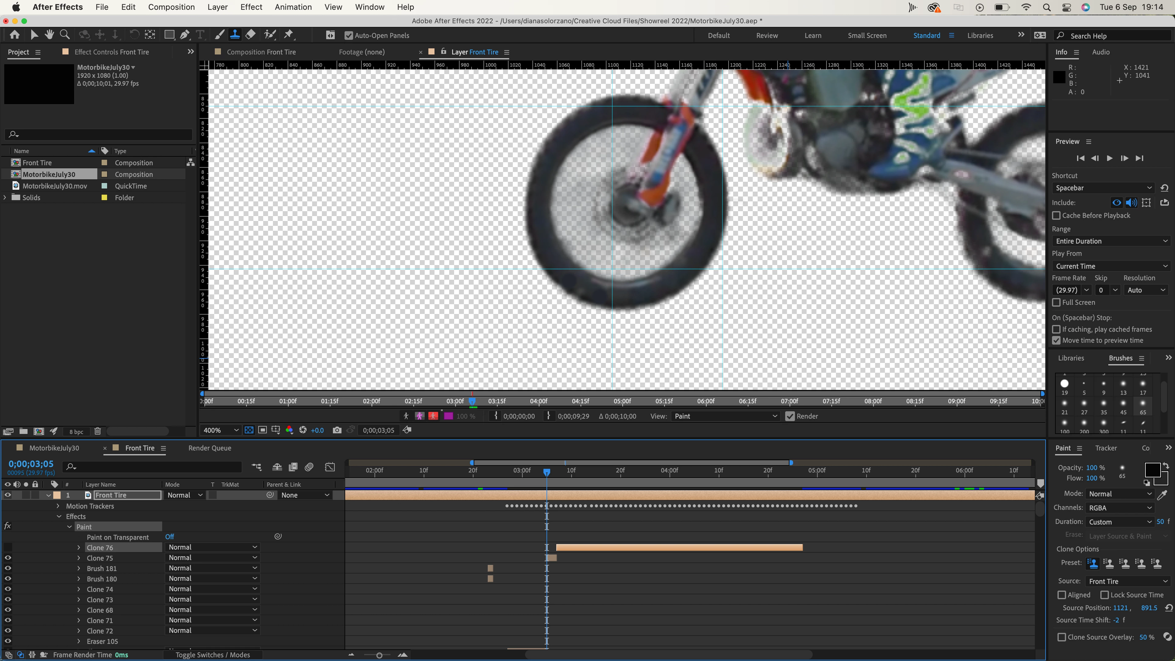
Task: Click the delete trash icon in Project panel
Action: pos(98,431)
